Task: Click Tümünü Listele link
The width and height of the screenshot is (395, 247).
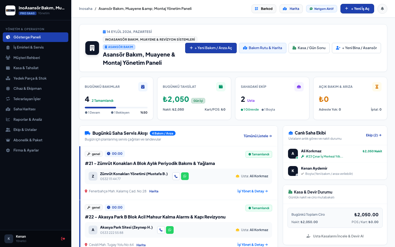Action: pyautogui.click(x=258, y=136)
